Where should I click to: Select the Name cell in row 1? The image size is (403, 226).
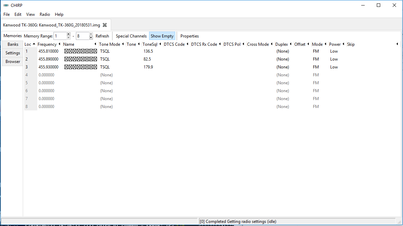click(x=81, y=51)
